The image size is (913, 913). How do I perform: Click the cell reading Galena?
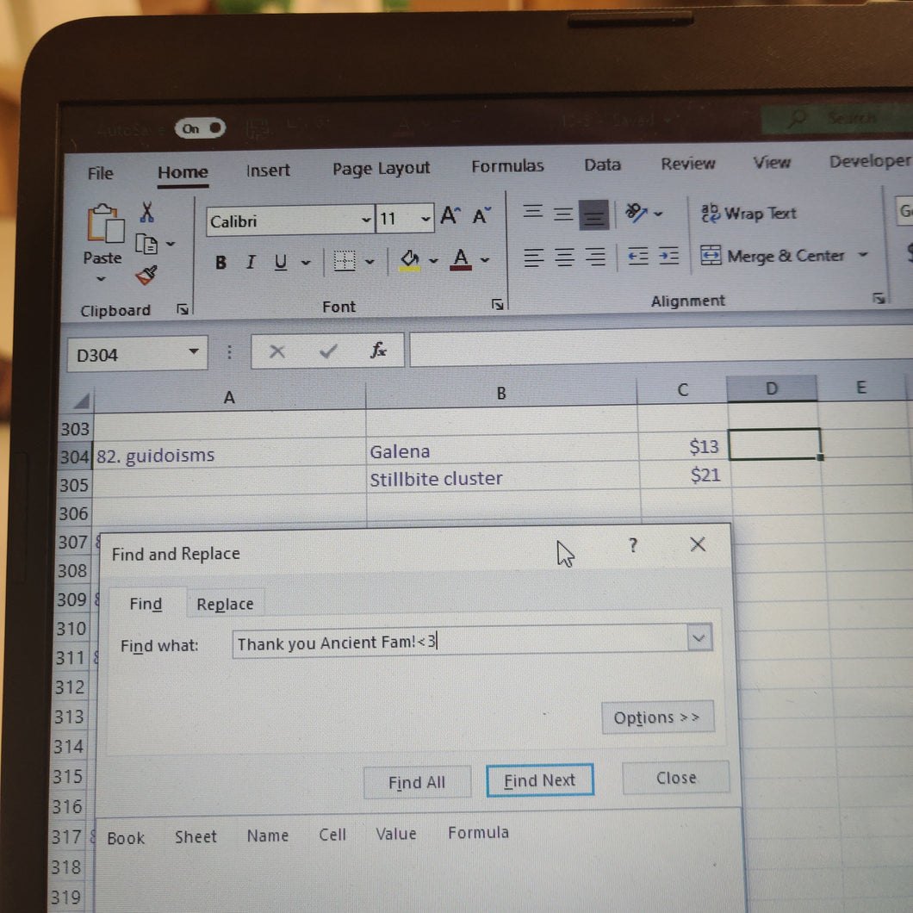click(x=502, y=450)
